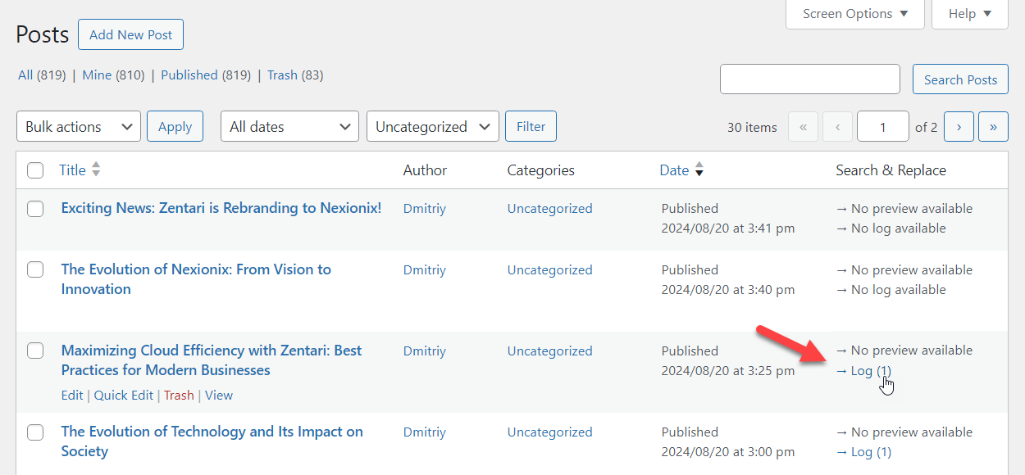1025x475 pixels.
Task: Click the Title column sort arrows
Action: click(96, 170)
